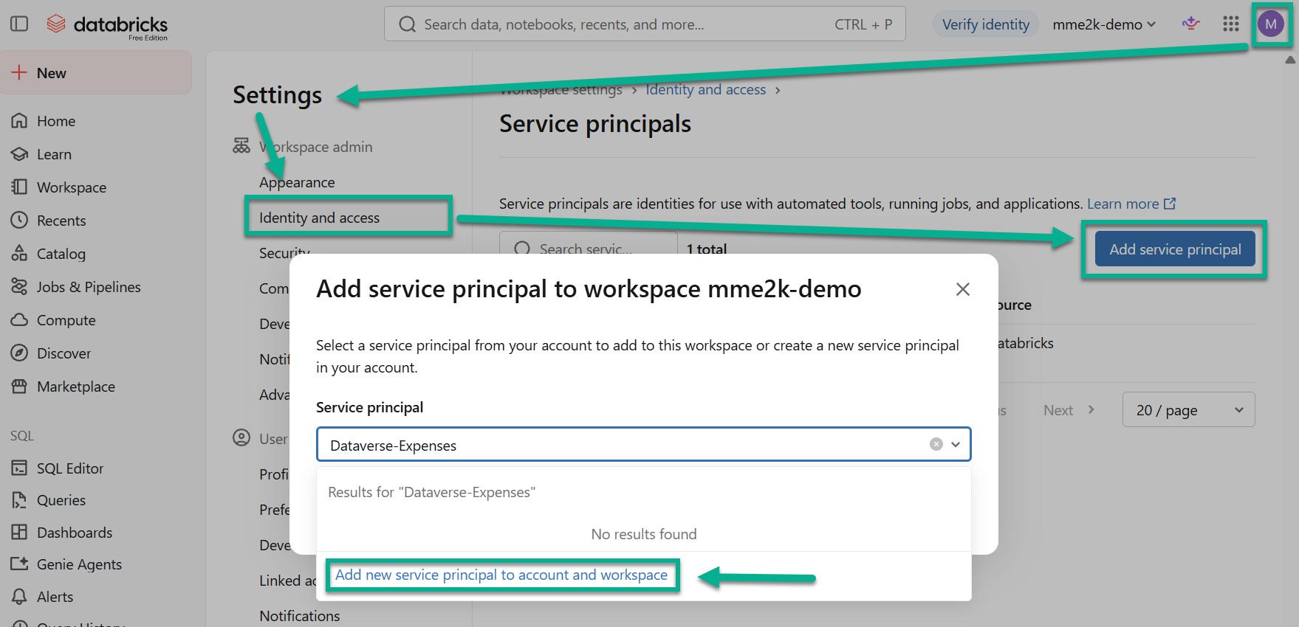
Task: Click Verify identity button
Action: (985, 24)
